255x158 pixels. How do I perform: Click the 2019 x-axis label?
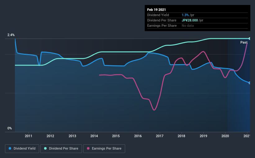pos(203,136)
